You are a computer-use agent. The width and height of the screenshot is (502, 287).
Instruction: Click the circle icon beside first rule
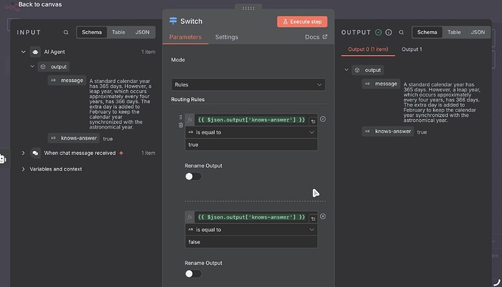(x=323, y=119)
